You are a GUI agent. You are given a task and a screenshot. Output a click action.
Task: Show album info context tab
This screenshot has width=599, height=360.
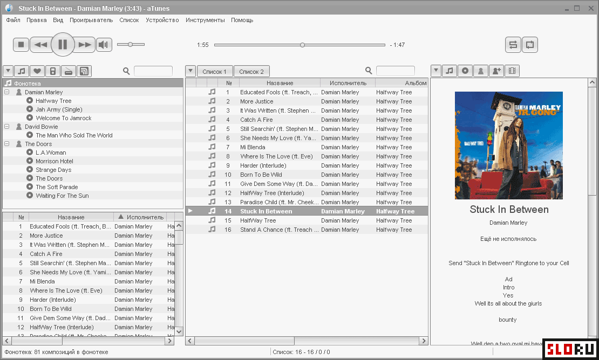click(465, 71)
